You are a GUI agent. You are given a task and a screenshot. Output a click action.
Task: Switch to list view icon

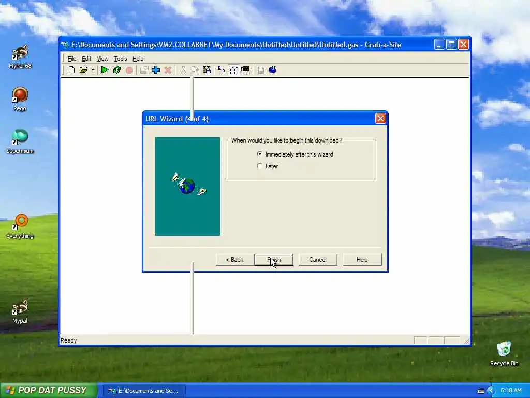coord(233,70)
